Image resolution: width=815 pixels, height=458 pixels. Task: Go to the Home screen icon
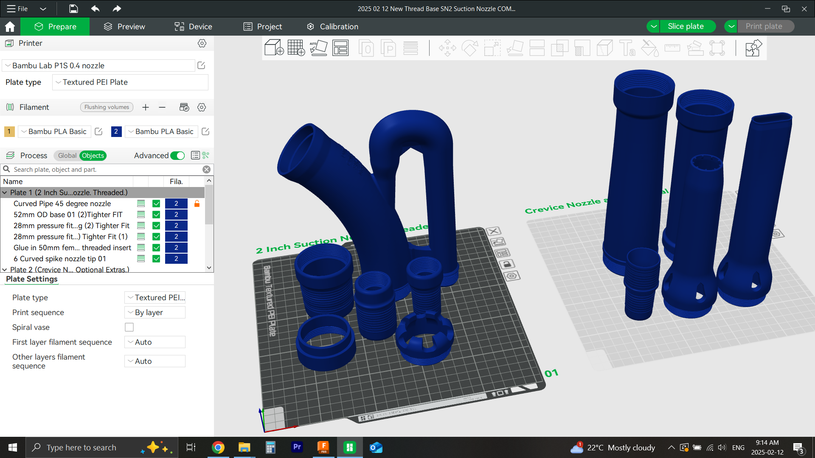[x=10, y=27]
